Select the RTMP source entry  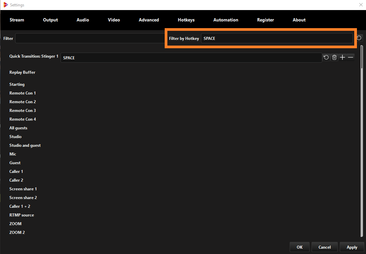tap(22, 215)
